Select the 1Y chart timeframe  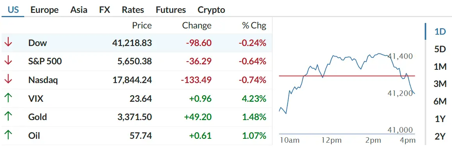coord(440,119)
